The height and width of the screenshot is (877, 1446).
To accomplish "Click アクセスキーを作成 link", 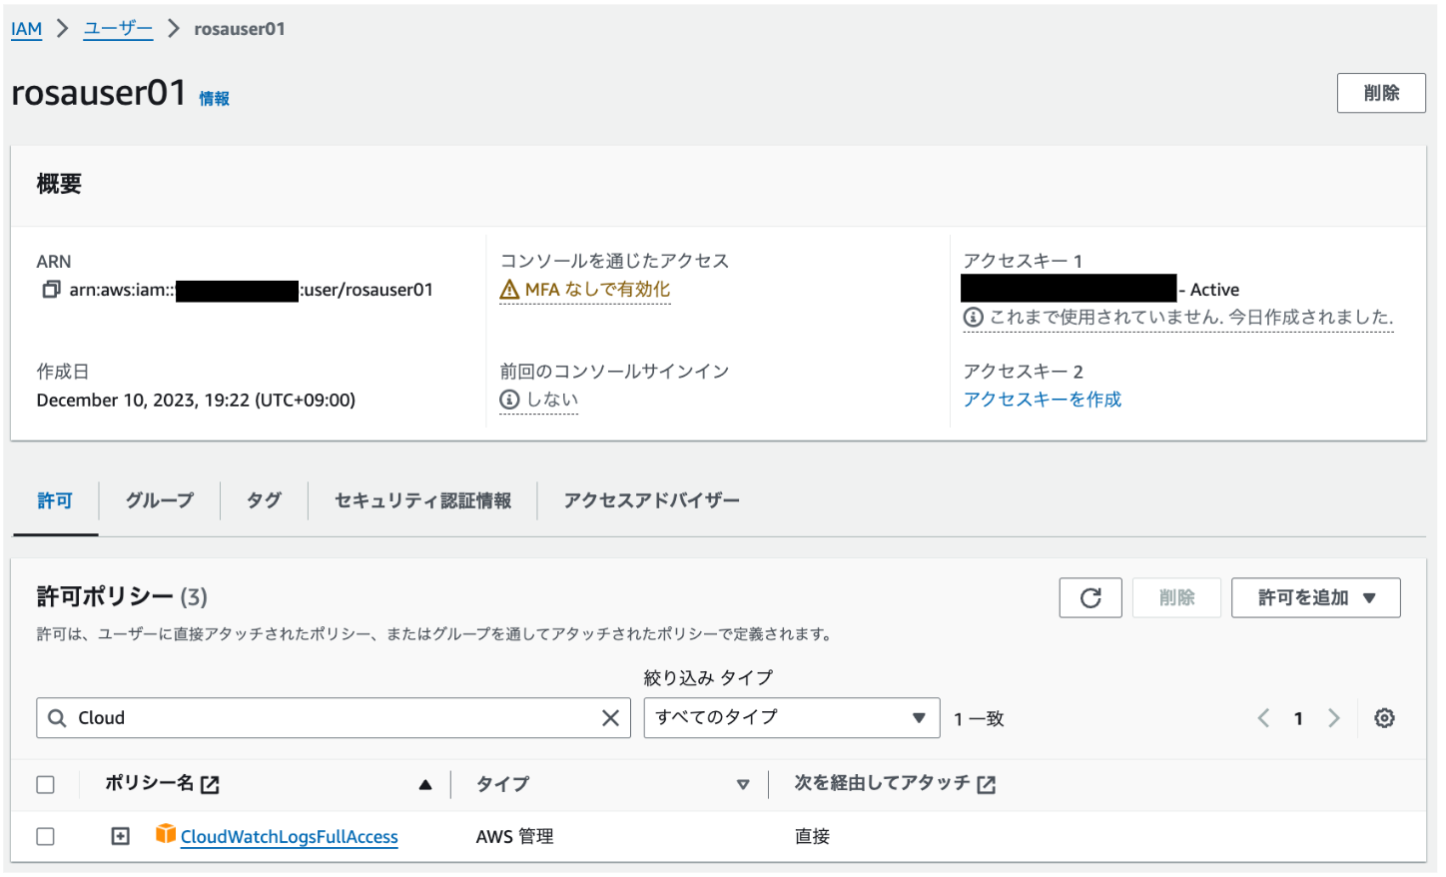I will 1042,400.
